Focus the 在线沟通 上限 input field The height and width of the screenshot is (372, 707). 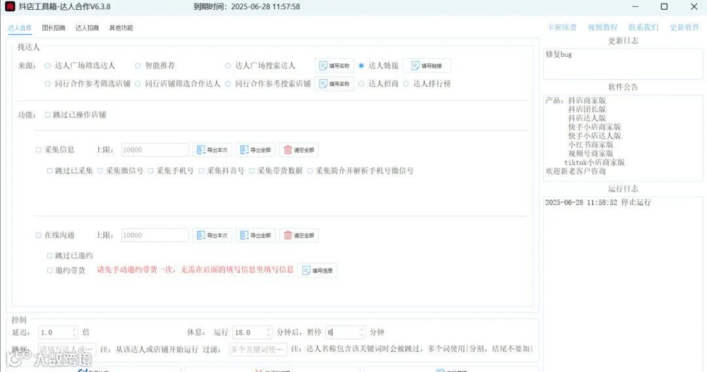click(154, 235)
